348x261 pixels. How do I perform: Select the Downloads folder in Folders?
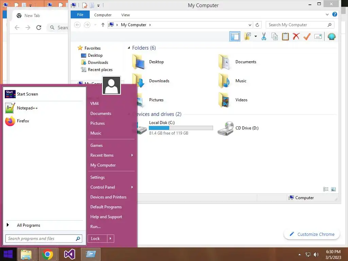(x=151, y=81)
